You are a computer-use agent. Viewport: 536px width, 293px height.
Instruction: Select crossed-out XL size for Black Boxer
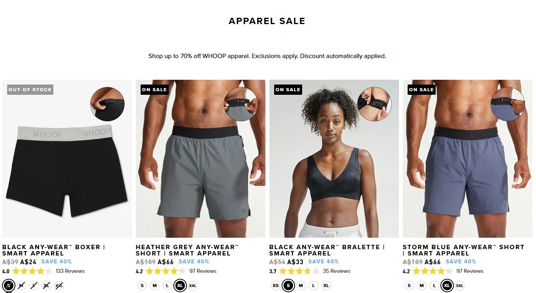tap(47, 285)
